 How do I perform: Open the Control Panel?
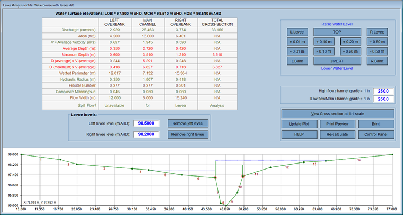point(376,134)
